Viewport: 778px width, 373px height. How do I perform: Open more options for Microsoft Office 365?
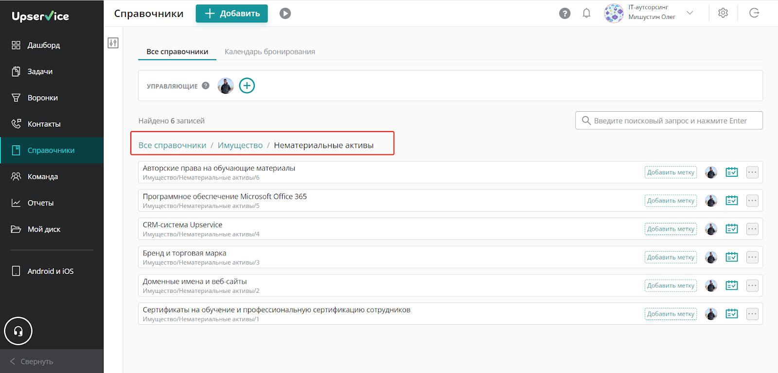(752, 201)
